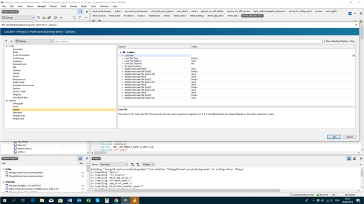This screenshot has height=204, width=364.
Task: Select Target Script in the options tree
Action: [19, 116]
